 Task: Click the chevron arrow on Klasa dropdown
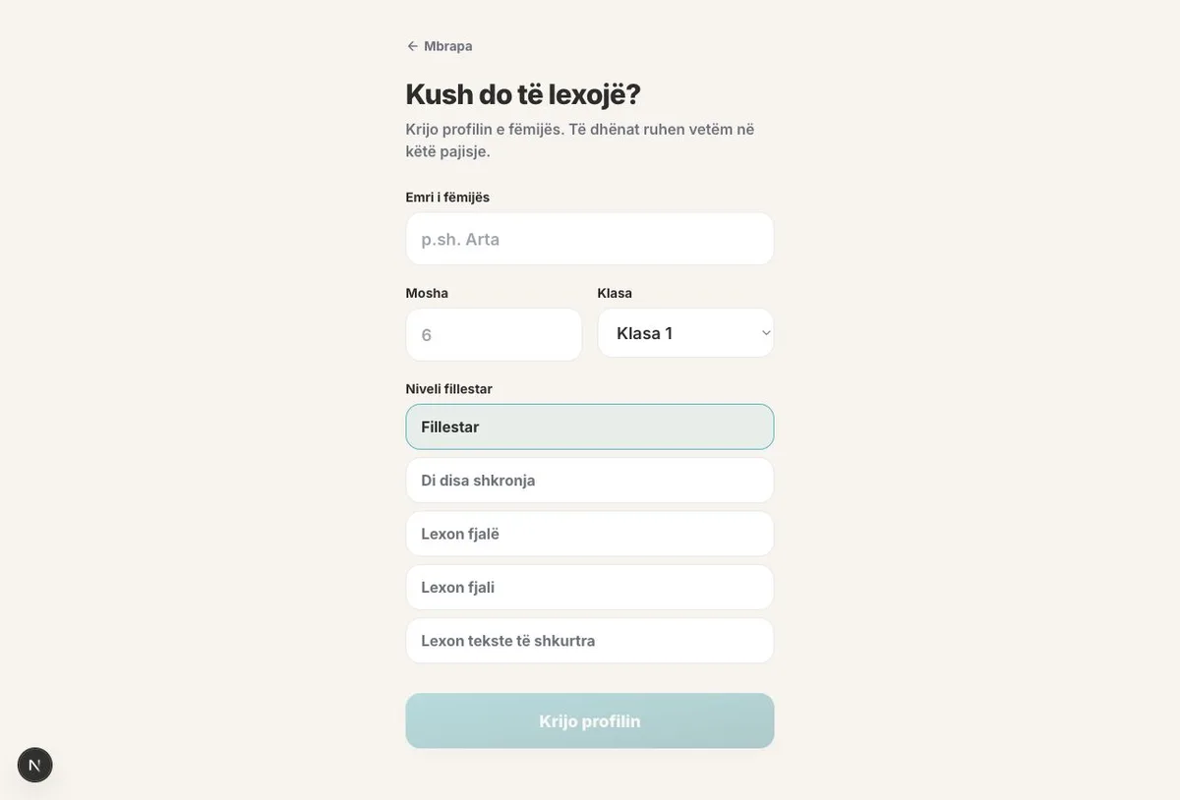tap(766, 333)
